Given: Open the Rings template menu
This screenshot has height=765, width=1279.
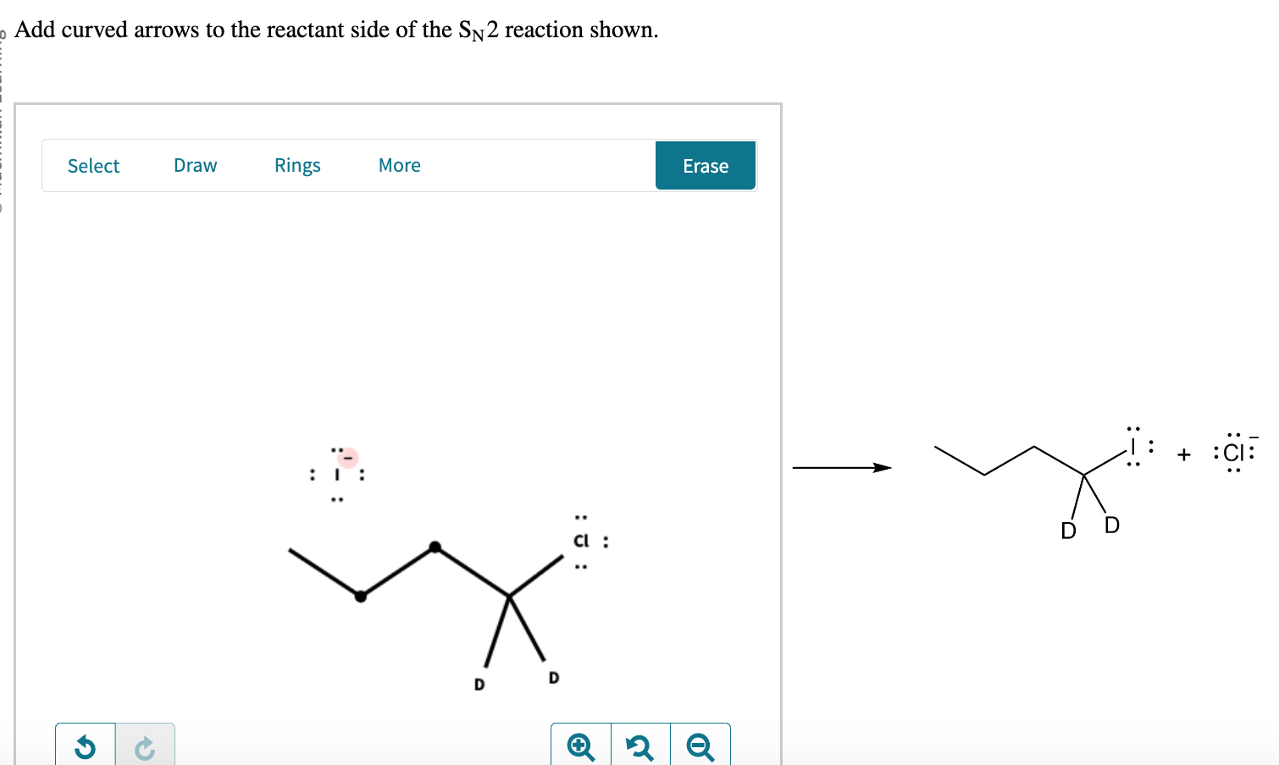Looking at the screenshot, I should click(297, 165).
